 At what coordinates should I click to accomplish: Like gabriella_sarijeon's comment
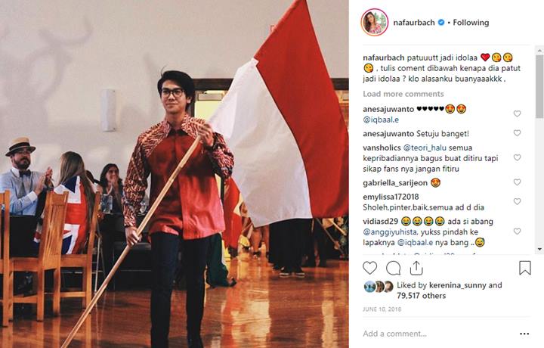click(517, 182)
